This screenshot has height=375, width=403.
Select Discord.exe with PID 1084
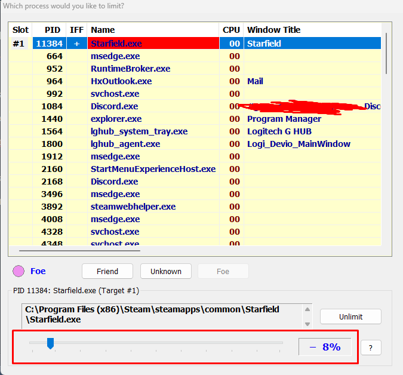point(195,106)
